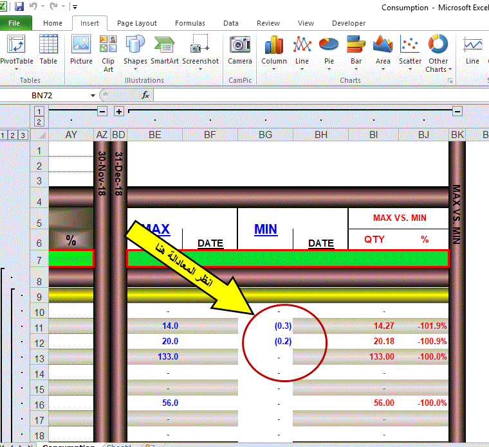Switch to the Developer tab
The height and width of the screenshot is (447, 489).
[x=349, y=23]
